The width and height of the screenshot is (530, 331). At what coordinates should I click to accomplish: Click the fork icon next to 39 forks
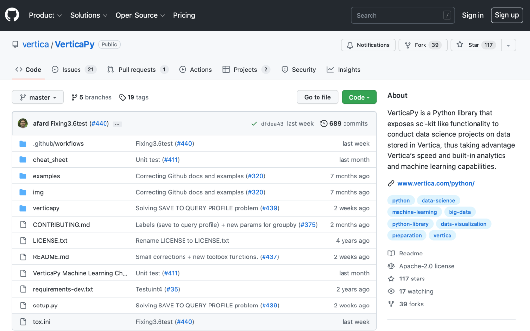tap(391, 304)
